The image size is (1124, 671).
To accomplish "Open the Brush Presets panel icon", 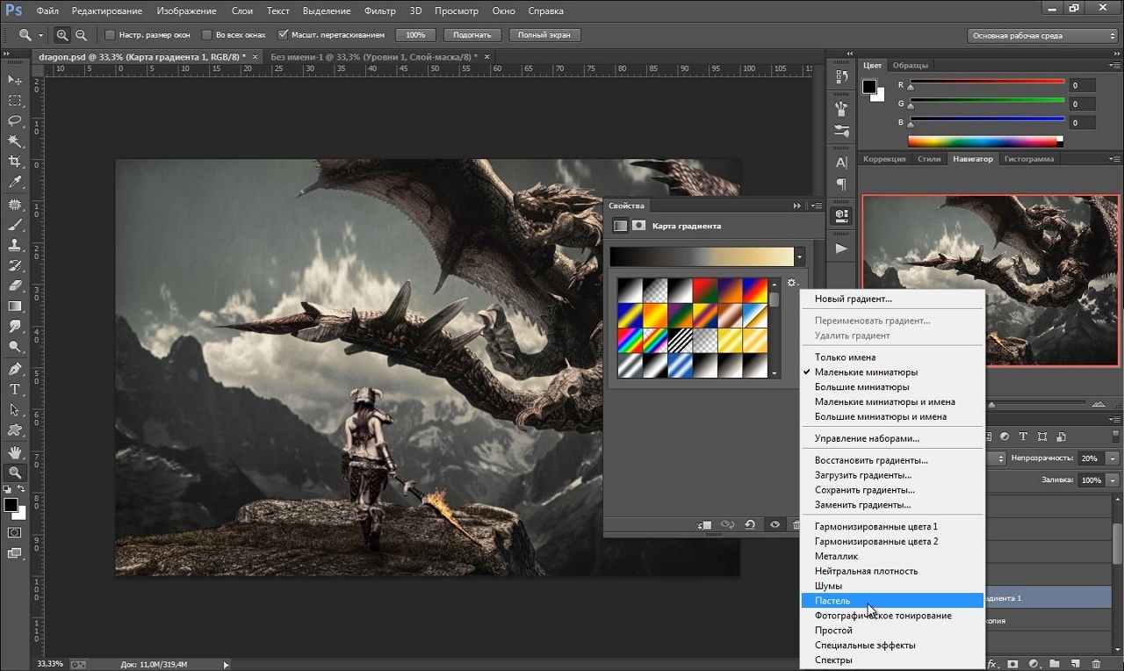I will click(x=841, y=130).
